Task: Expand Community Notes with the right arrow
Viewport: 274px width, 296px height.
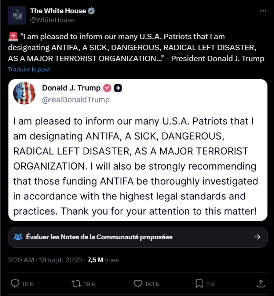Action: [257, 237]
